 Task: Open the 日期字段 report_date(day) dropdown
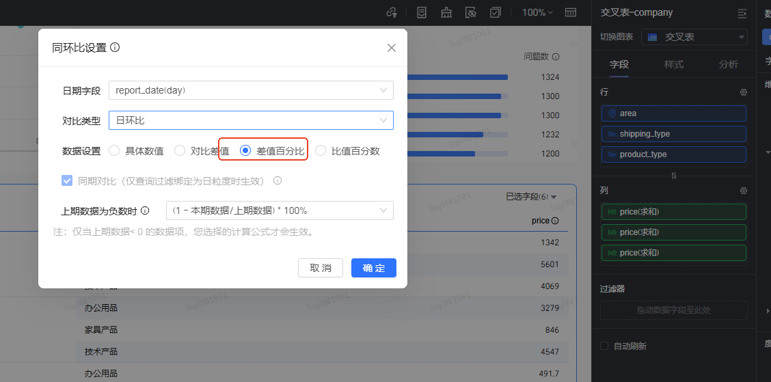pos(251,90)
